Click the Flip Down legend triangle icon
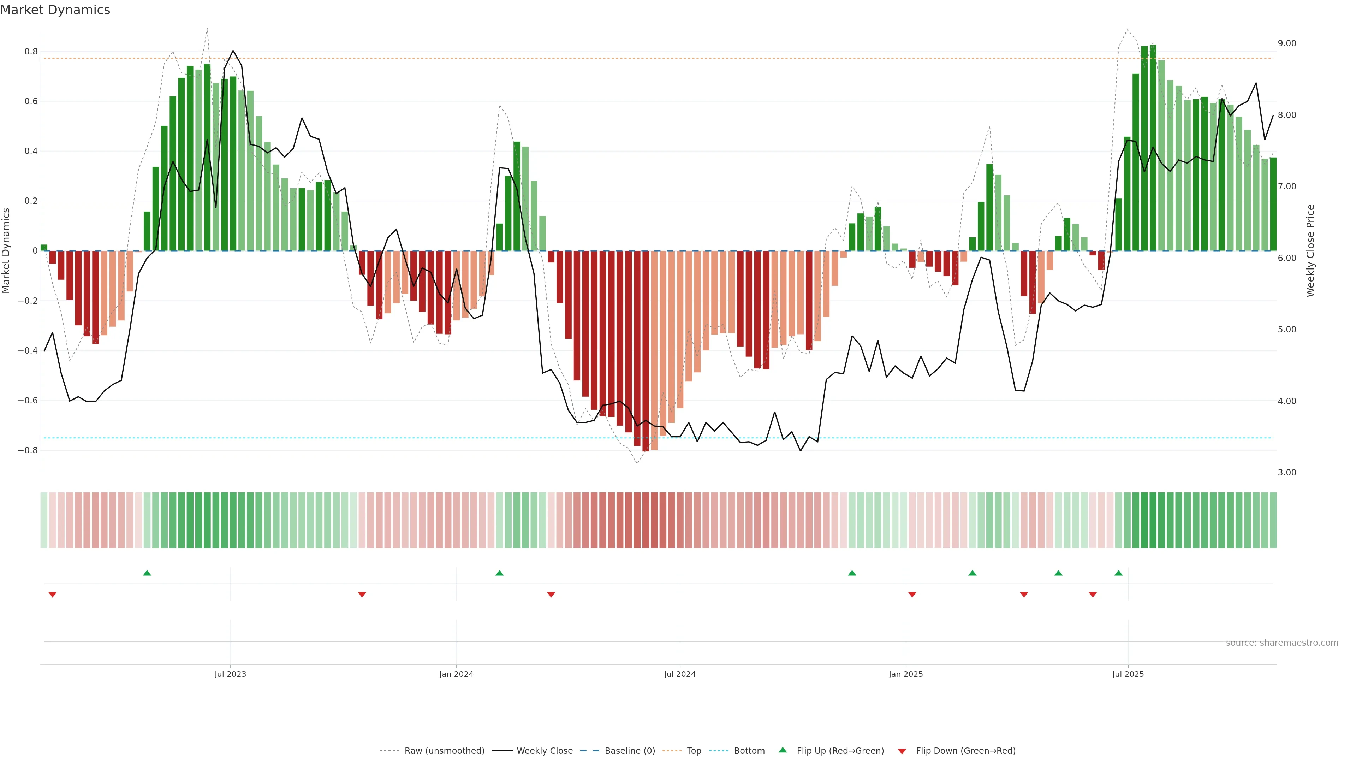This screenshot has width=1356, height=763. 902,751
